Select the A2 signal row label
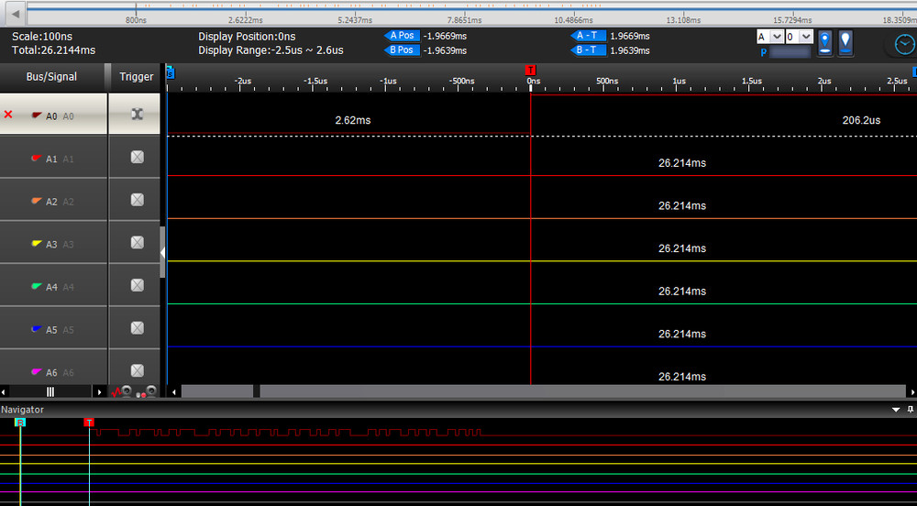This screenshot has height=506, width=917. click(51, 202)
